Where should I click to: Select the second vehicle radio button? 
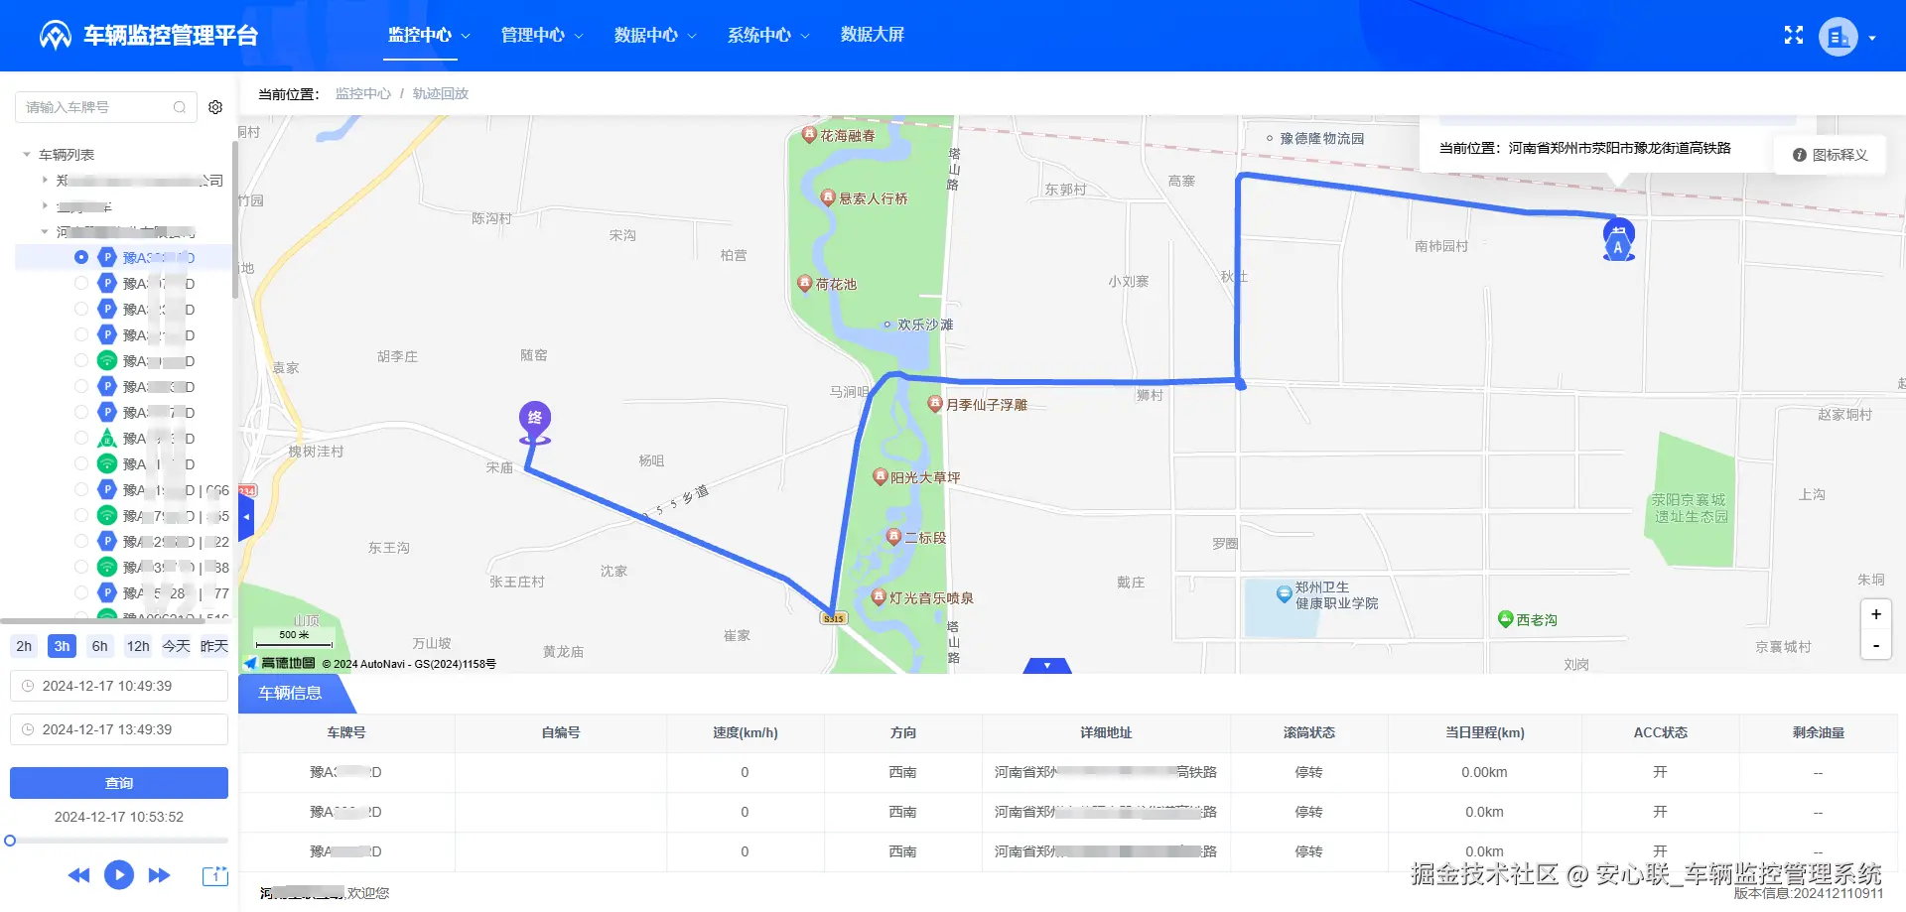coord(81,283)
